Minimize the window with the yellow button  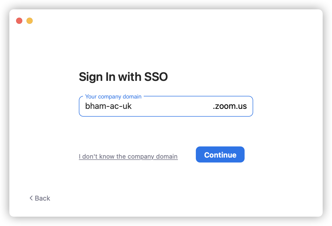[30, 21]
